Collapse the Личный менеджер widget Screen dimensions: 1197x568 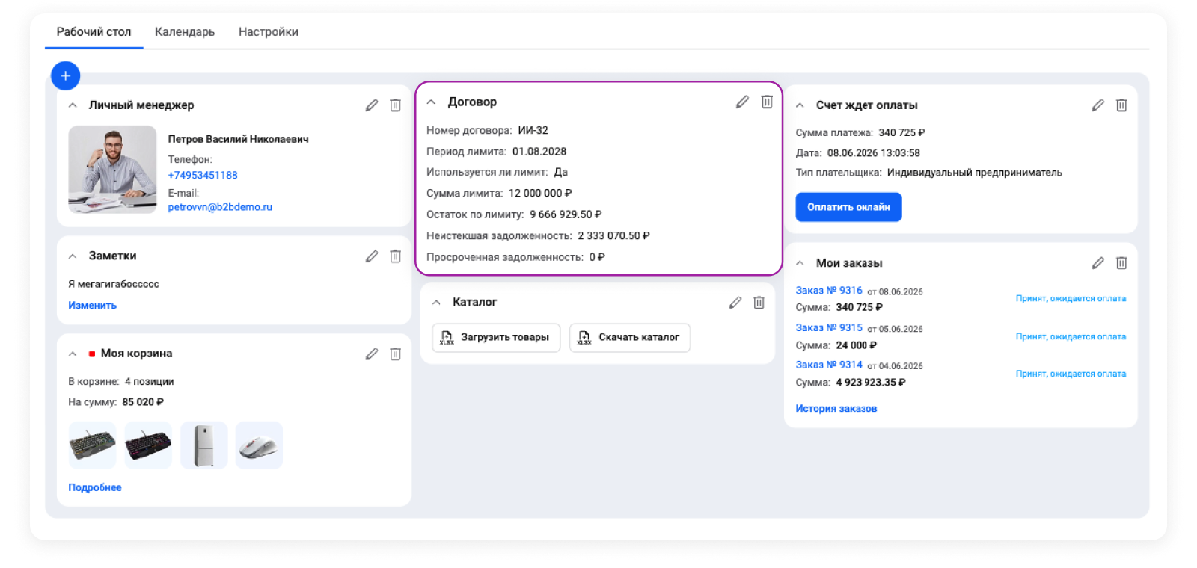point(73,105)
